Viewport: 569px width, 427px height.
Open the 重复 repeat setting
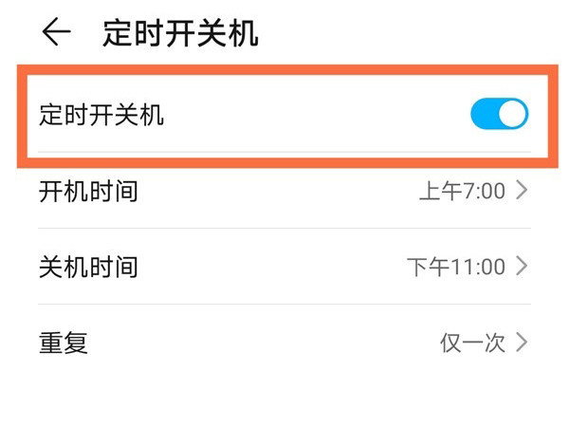click(64, 343)
